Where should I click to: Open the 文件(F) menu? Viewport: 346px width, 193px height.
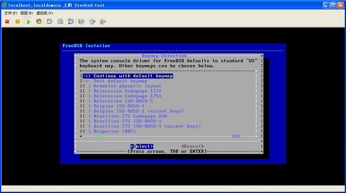tap(11, 13)
